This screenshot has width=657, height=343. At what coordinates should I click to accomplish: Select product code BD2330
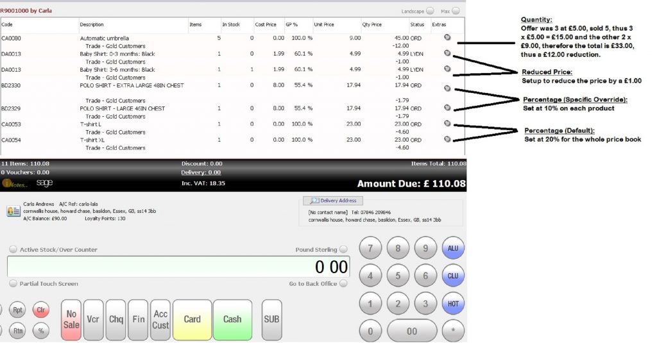tap(11, 85)
